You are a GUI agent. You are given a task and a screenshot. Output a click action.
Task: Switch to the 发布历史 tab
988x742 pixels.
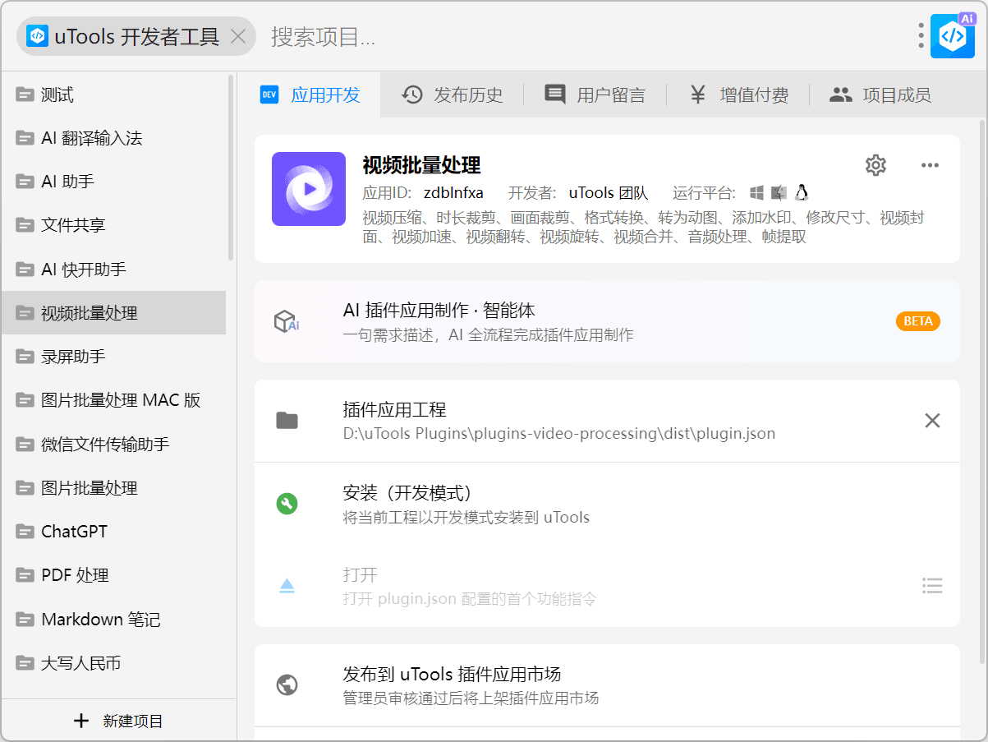(x=453, y=95)
